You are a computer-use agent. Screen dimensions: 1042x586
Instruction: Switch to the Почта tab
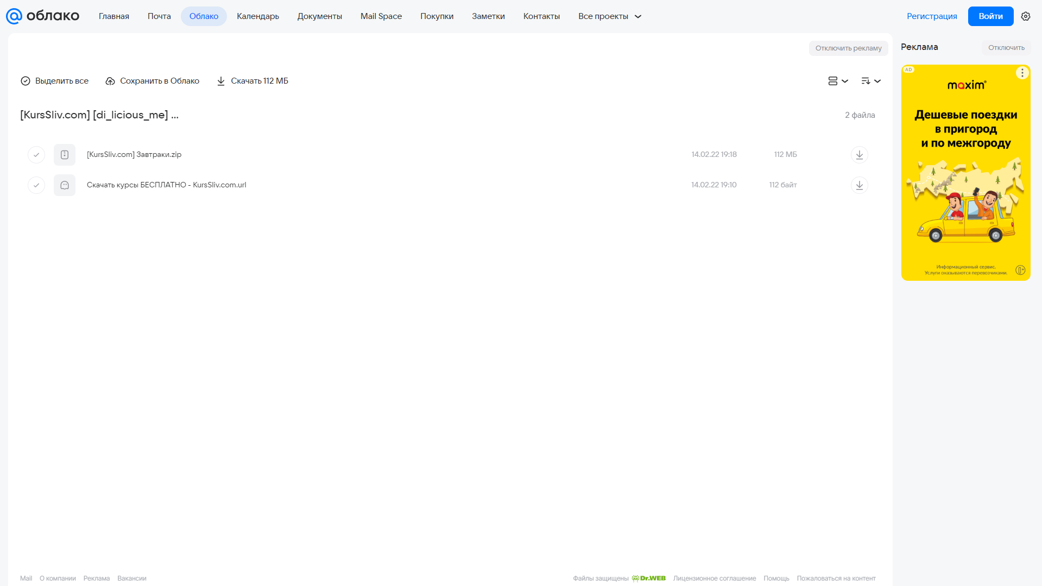pyautogui.click(x=159, y=16)
